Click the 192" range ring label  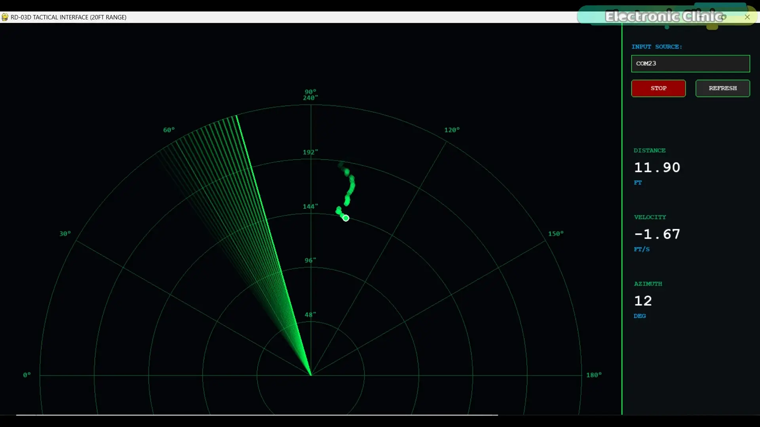[x=310, y=152]
